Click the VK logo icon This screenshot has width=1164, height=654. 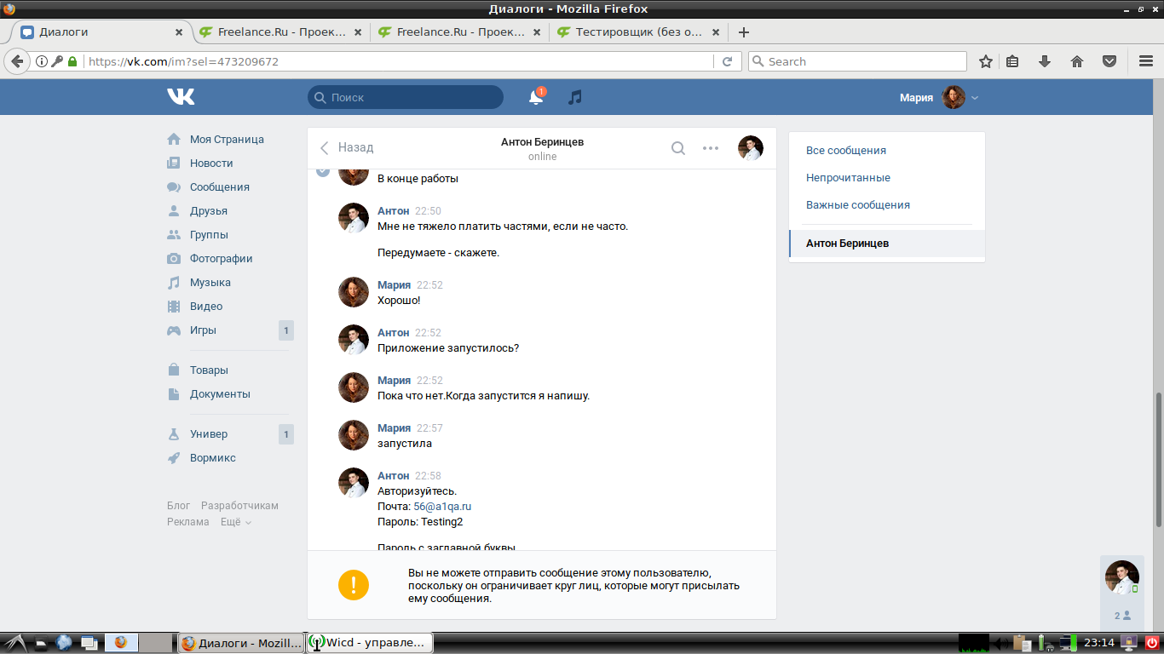181,97
